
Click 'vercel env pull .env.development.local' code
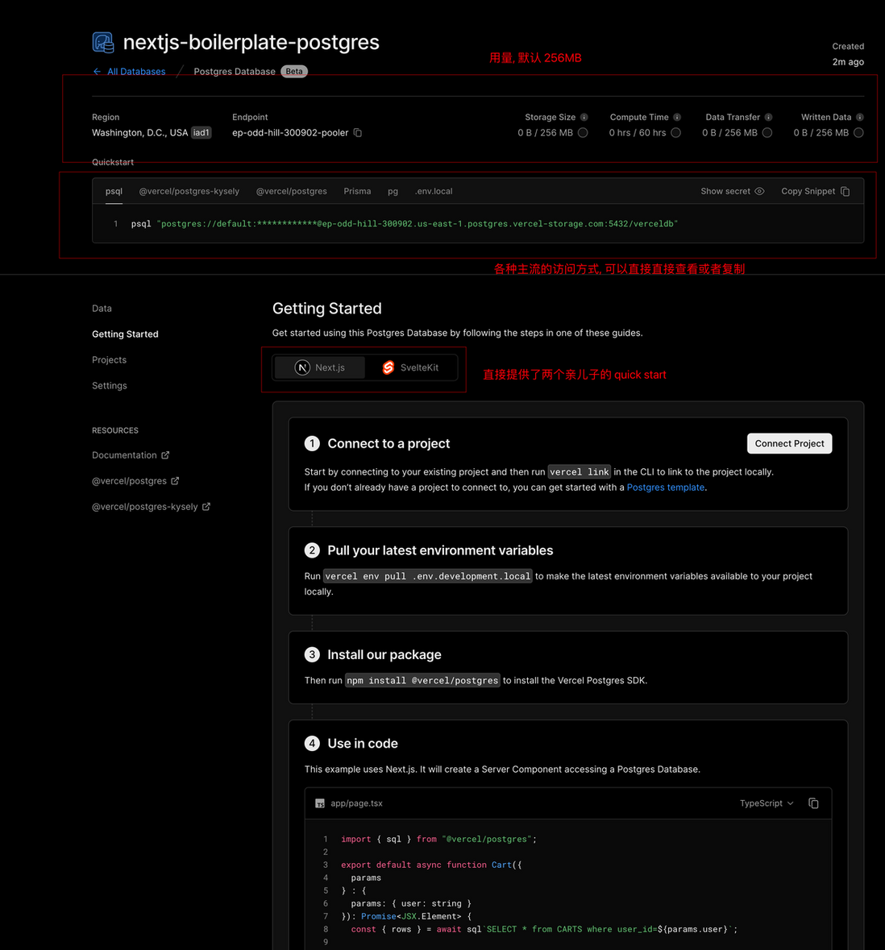pyautogui.click(x=427, y=576)
